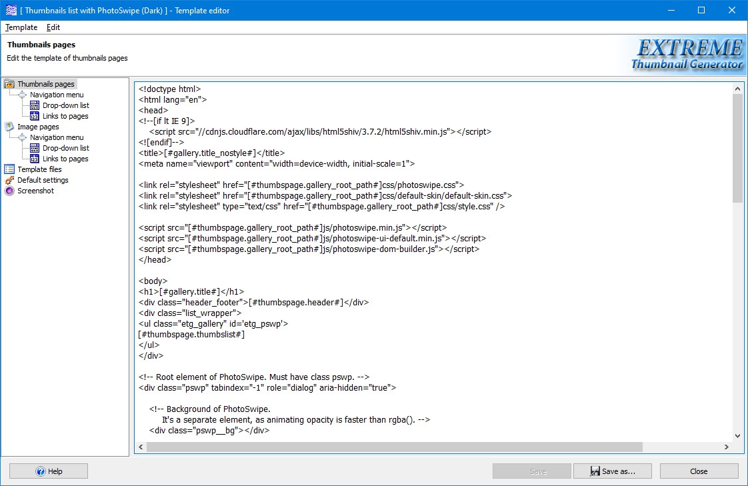Viewport: 748px width, 486px height.
Task: Click the header_footer div line
Action: coord(253,303)
